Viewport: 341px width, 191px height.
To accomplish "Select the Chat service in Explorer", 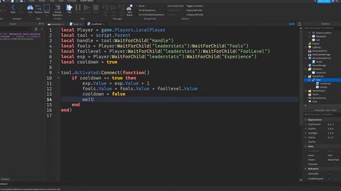I will pos(314,101).
